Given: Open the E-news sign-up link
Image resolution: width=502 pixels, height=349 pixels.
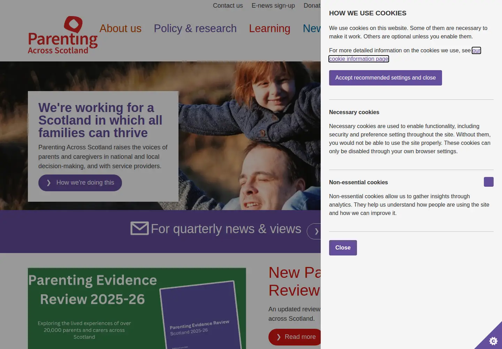Looking at the screenshot, I should [273, 6].
